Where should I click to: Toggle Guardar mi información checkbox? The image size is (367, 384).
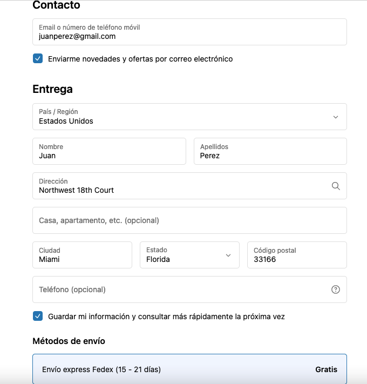point(38,316)
